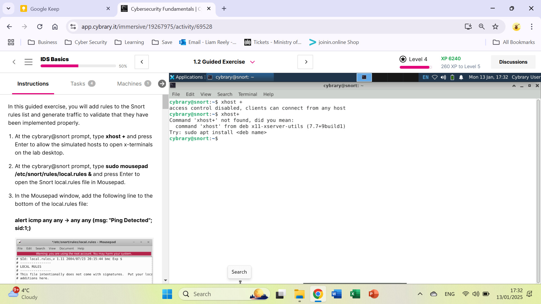Click the notification bell in lab desktop panel

tap(461, 77)
